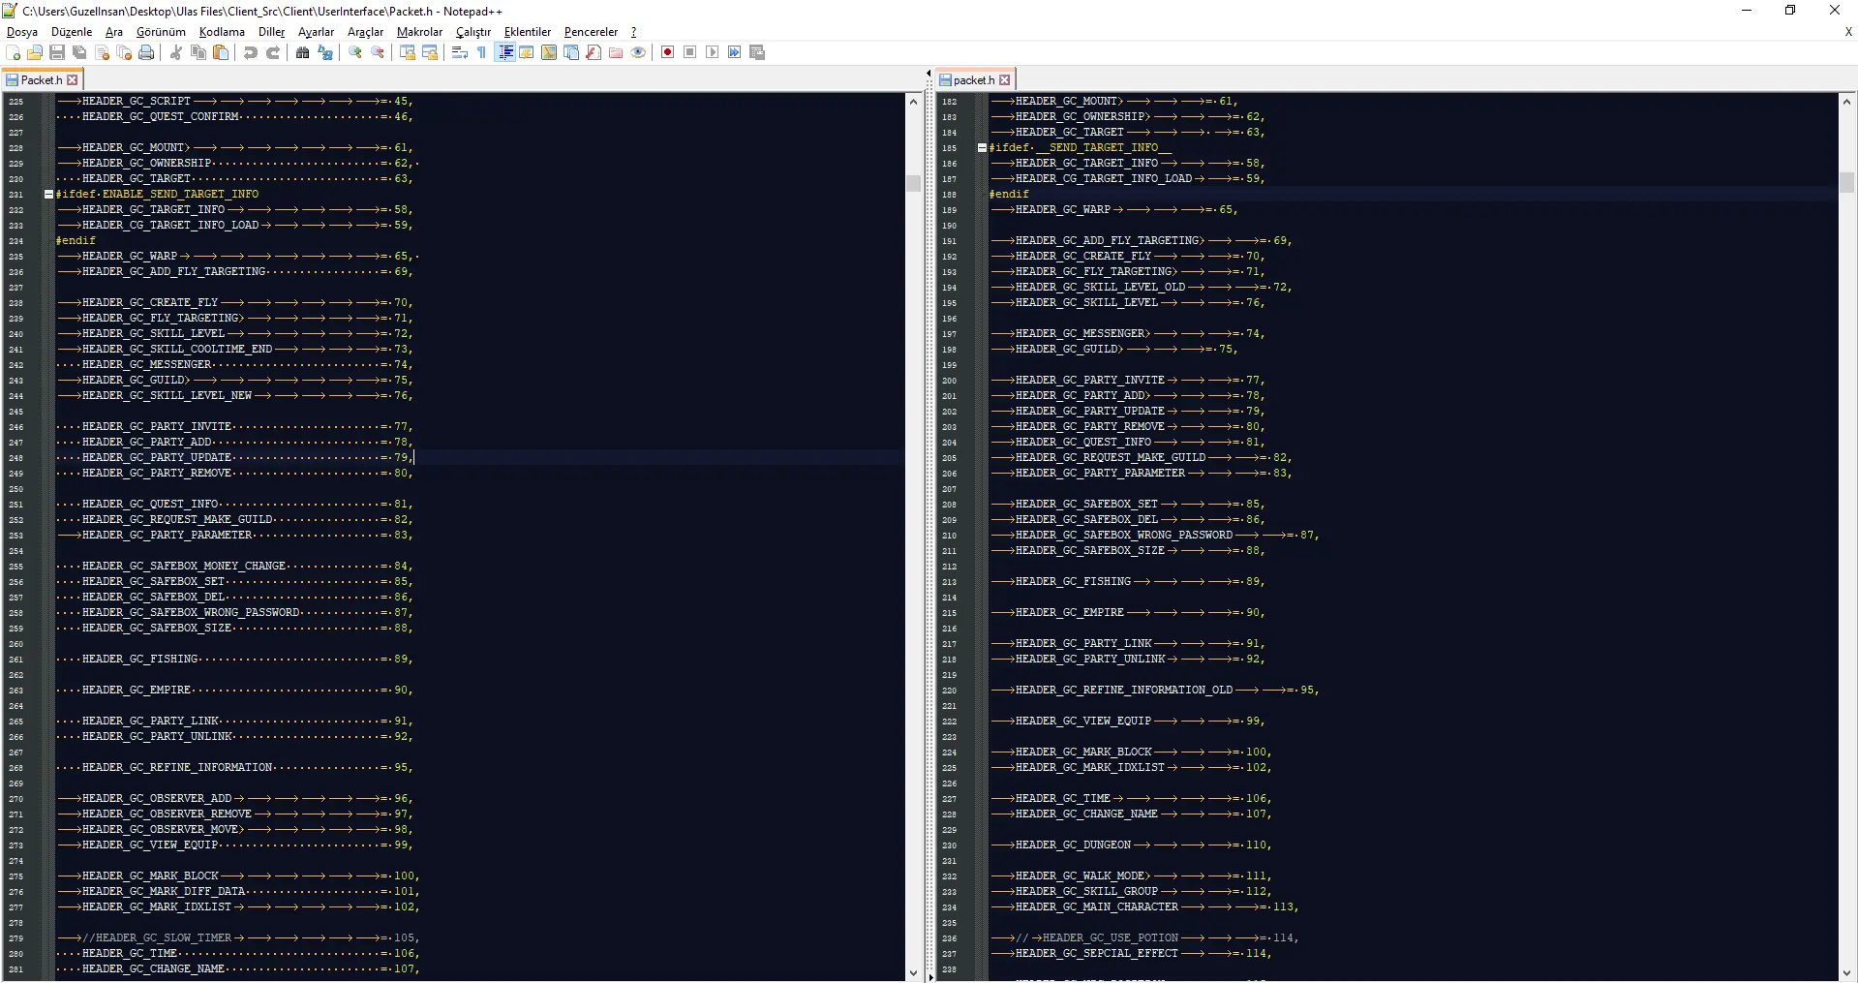Toggle the indent guide button
The width and height of the screenshot is (1858, 983).
tap(504, 52)
